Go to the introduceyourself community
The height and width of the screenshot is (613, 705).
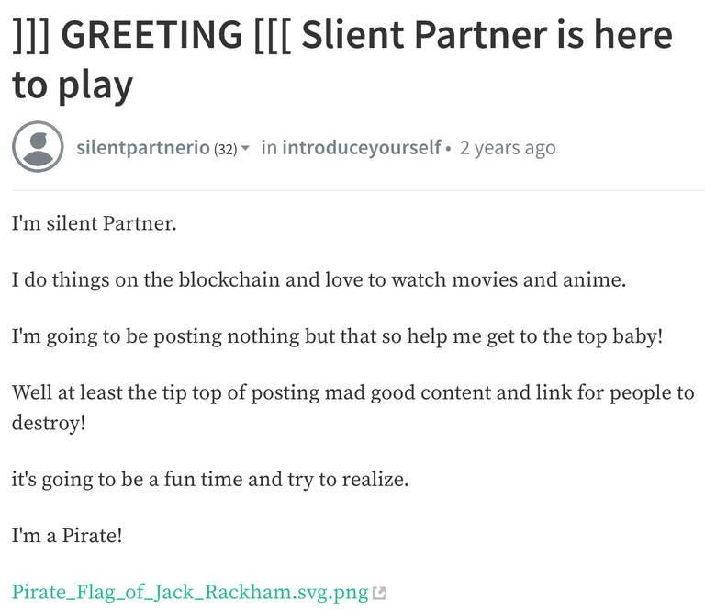362,148
